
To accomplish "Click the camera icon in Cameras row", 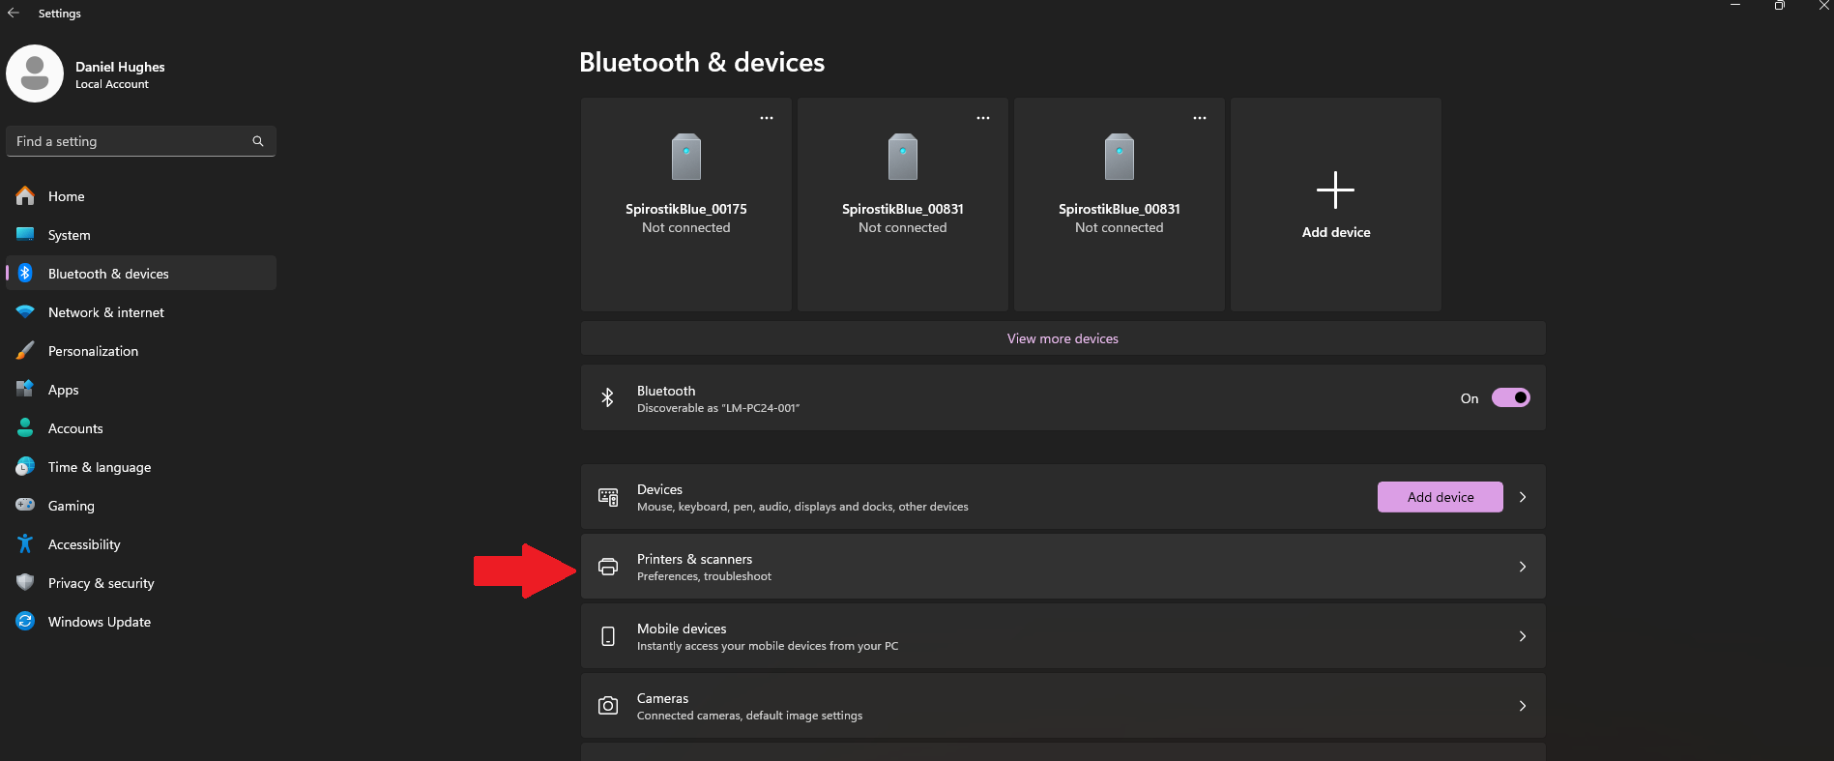I will pos(608,706).
